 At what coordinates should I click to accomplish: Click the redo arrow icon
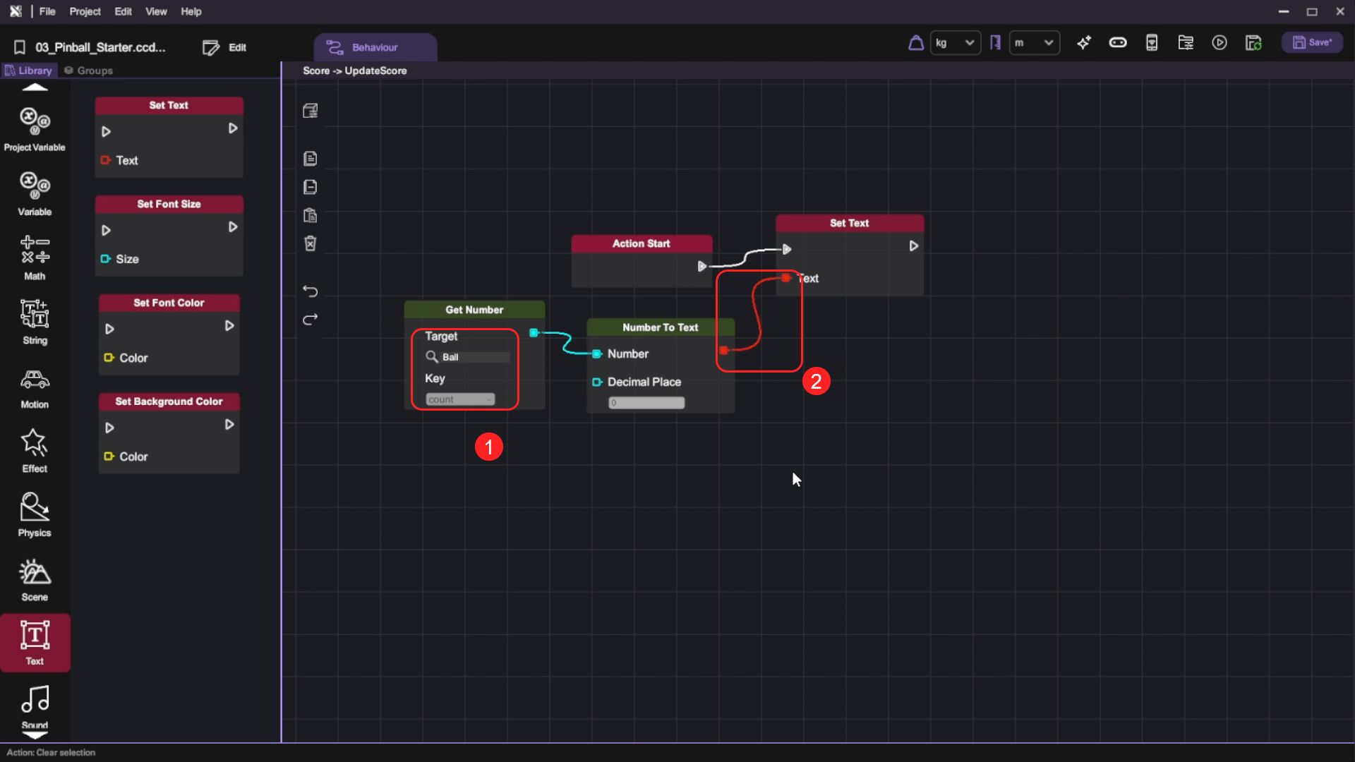[x=310, y=320]
